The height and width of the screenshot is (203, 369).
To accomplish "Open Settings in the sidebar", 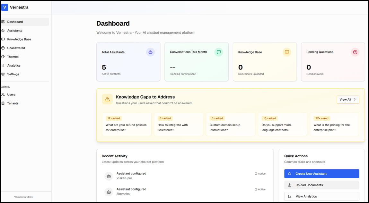I will [x=13, y=74].
